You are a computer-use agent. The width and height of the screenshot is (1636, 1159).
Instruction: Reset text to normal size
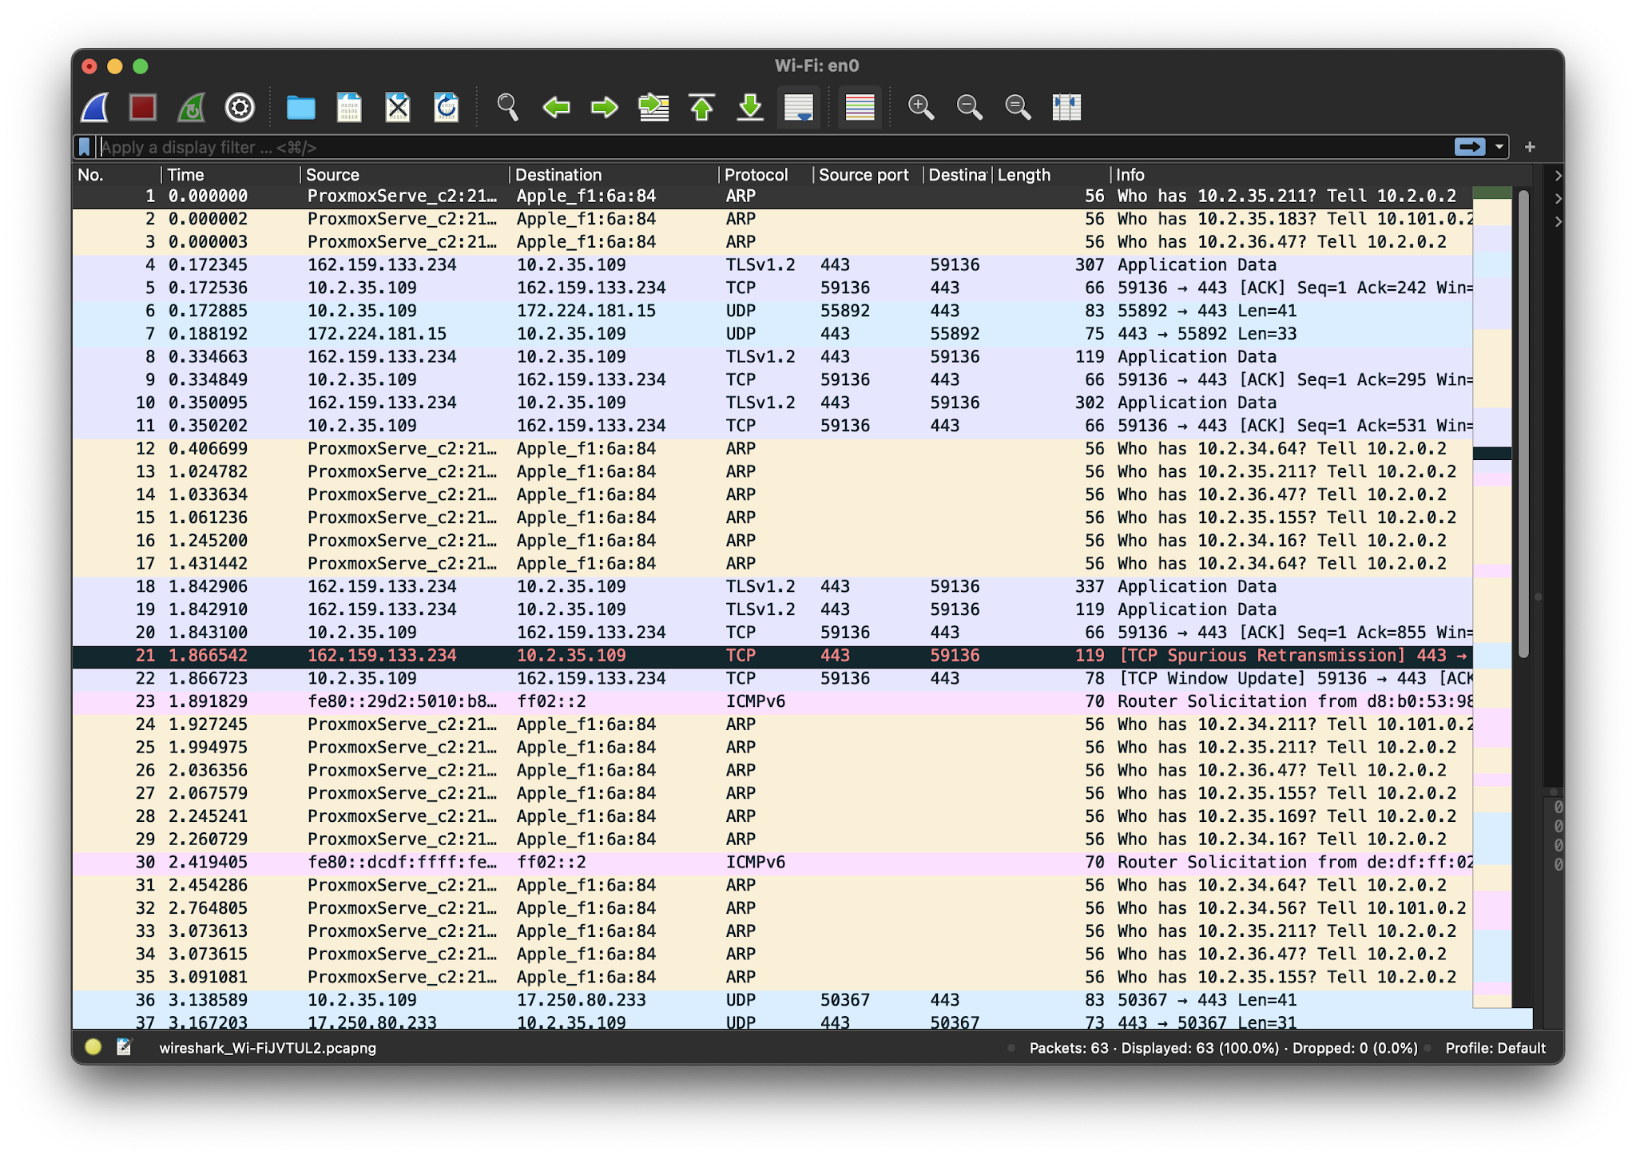[x=1018, y=107]
